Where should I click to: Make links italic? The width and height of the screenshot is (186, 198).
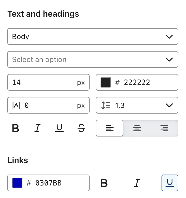[x=137, y=183]
